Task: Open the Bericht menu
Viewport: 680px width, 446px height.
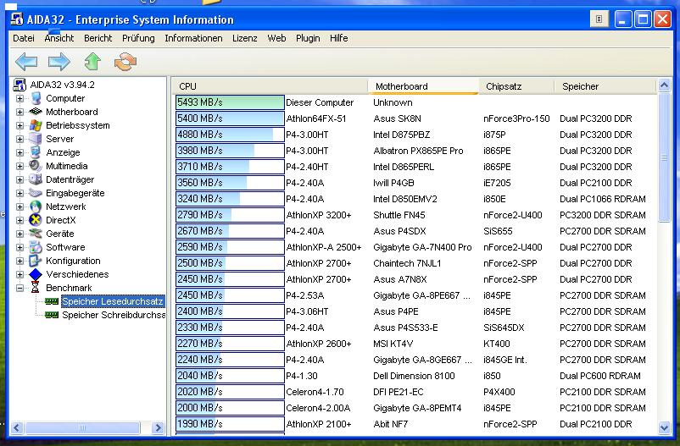Action: 98,38
